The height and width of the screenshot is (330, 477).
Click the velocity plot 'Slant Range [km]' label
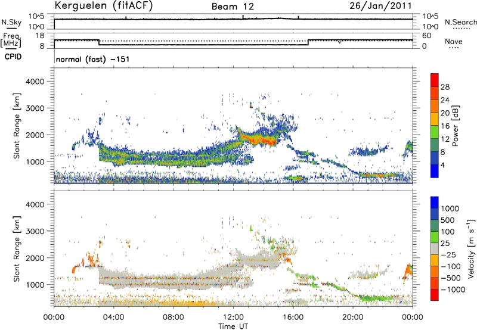pyautogui.click(x=17, y=248)
